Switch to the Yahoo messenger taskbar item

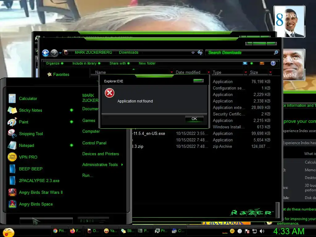tap(110, 231)
